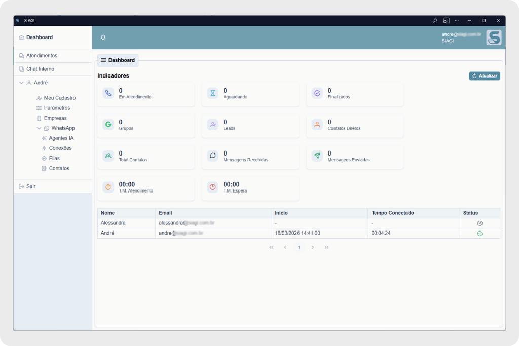
Task: Toggle the hamburger menu beside Dashboard
Action: tap(103, 60)
